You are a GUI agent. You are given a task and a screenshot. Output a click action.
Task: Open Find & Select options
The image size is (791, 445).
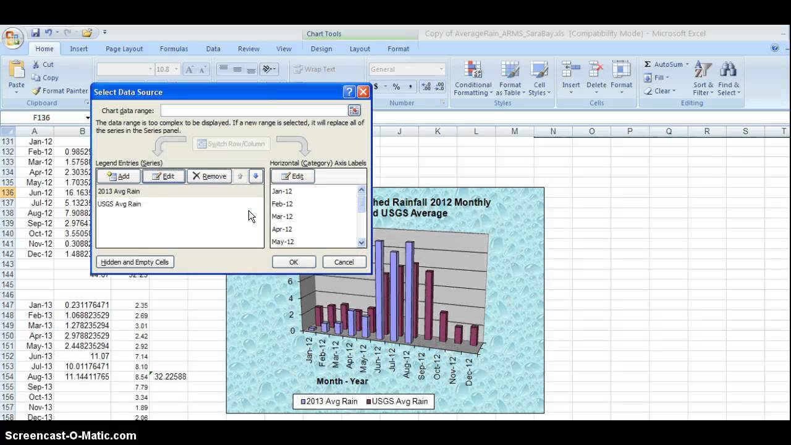coord(729,78)
